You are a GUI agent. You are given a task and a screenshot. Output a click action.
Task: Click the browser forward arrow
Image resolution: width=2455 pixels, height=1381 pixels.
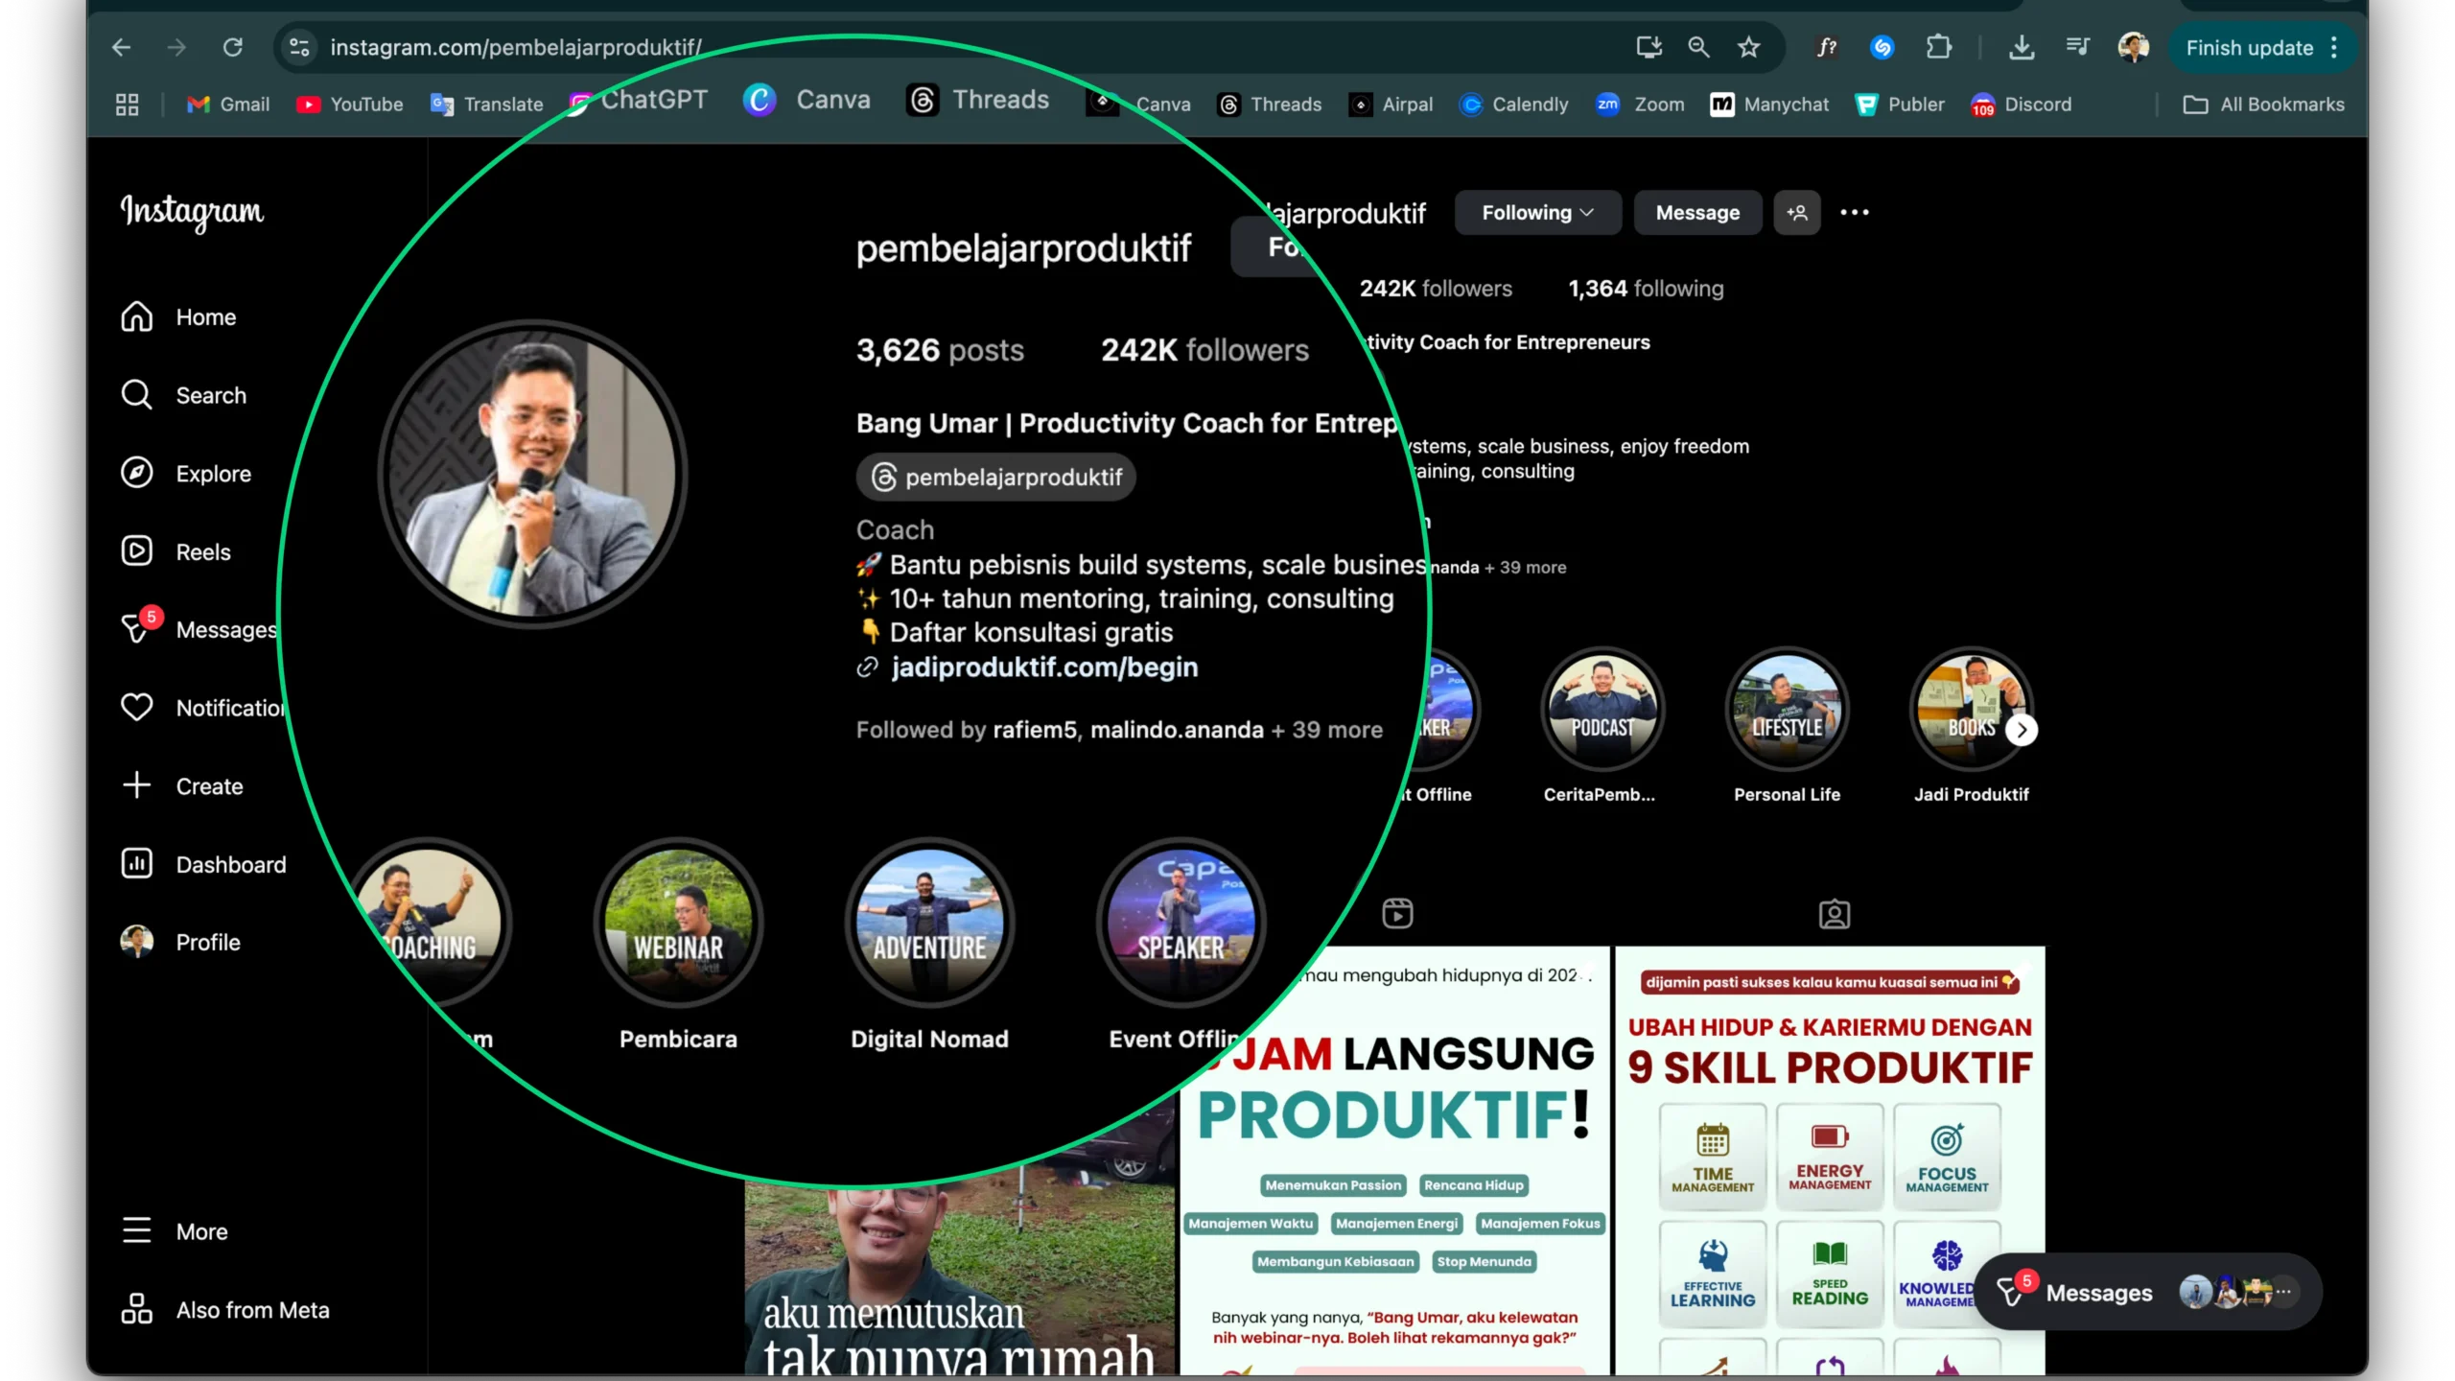(x=176, y=47)
